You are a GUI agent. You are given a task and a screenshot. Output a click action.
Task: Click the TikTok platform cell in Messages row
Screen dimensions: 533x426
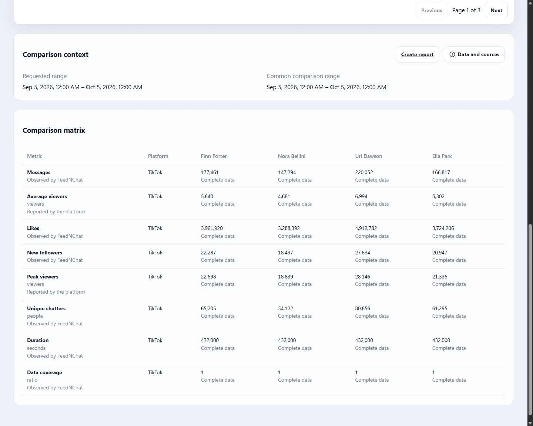[155, 172]
